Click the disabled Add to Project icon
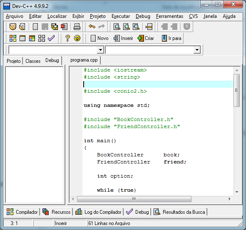The height and width of the screenshot is (230, 246). 164,27
